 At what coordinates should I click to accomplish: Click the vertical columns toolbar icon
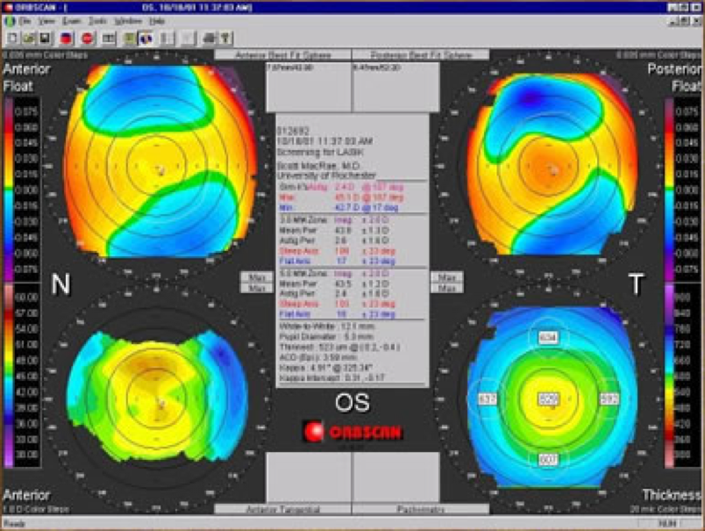pos(167,39)
